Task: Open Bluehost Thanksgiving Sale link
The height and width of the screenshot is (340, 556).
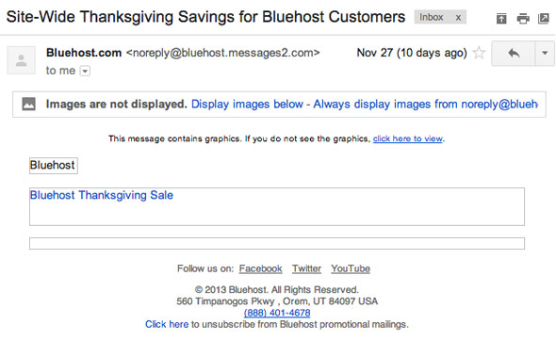Action: (x=102, y=195)
